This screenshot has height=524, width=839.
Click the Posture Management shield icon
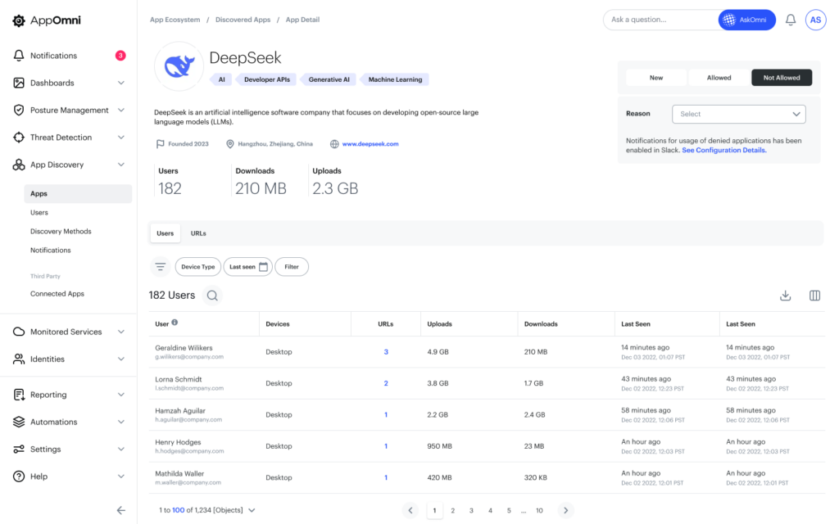(x=19, y=111)
